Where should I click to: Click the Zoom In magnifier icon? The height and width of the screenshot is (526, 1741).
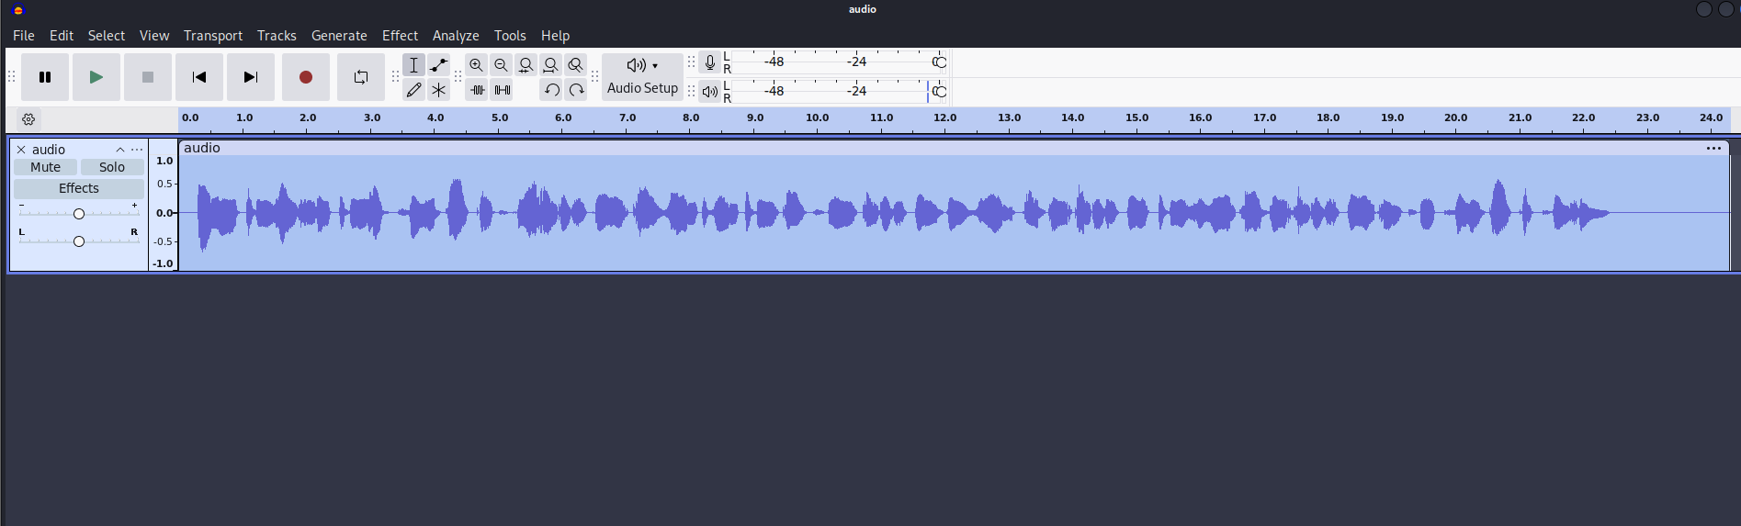point(476,65)
